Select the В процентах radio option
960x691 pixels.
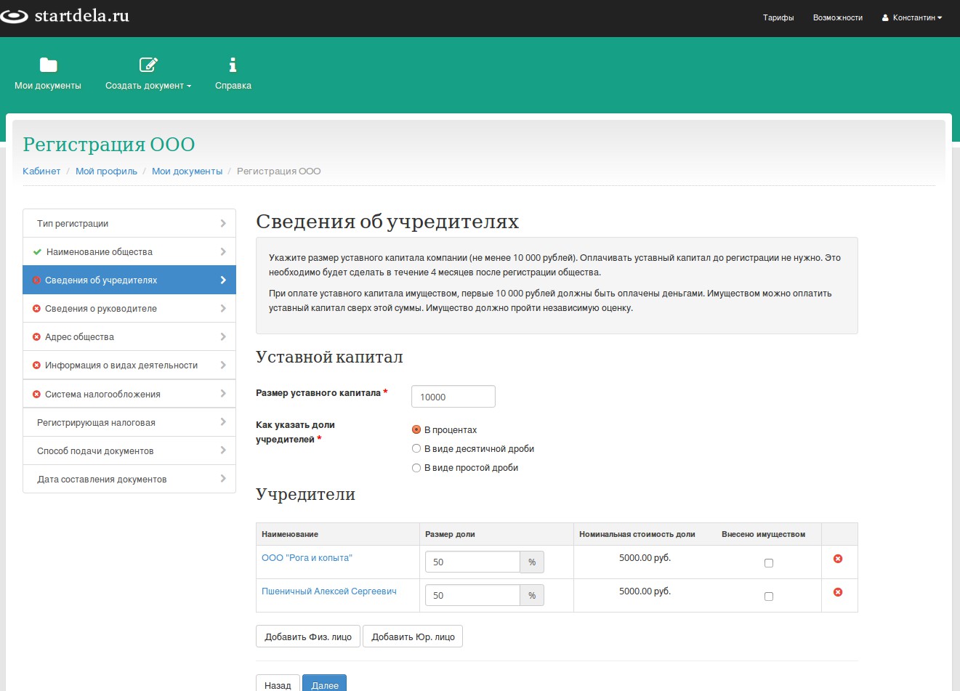416,429
